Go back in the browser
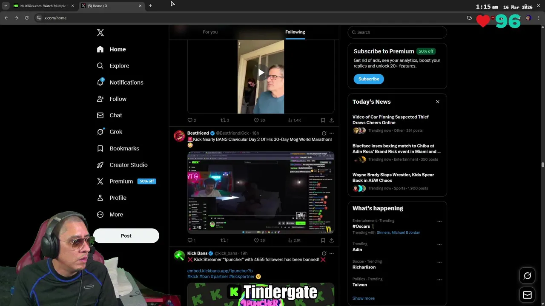 [6, 18]
